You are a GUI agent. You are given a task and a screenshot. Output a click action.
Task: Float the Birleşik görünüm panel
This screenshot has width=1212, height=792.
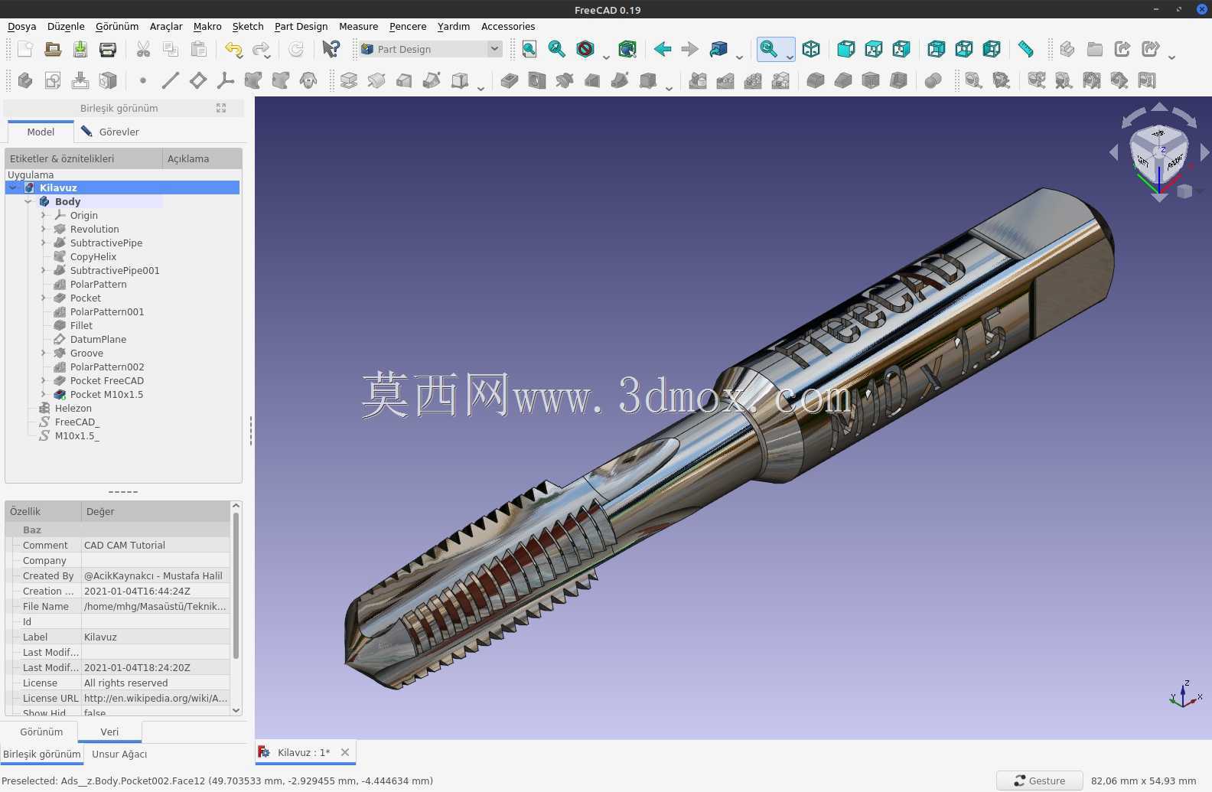(221, 108)
